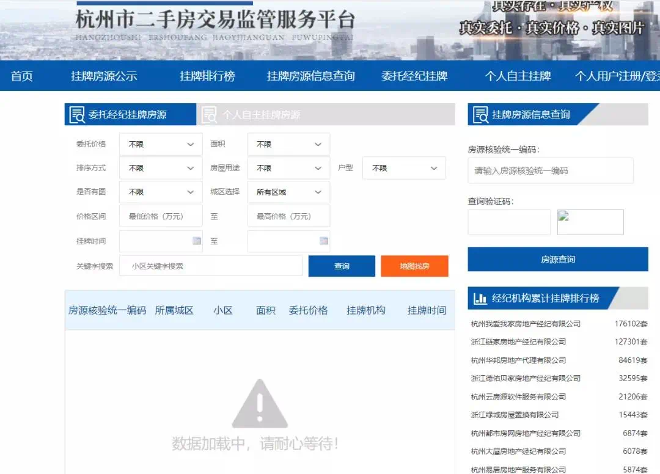The image size is (660, 474).
Task: Click the bar chart icon beside 经纪机构累计挂牌排行榜
Action: tap(481, 299)
